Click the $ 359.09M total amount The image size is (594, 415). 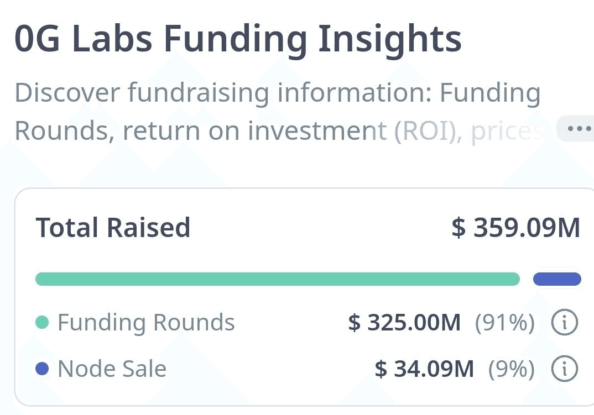click(x=516, y=228)
